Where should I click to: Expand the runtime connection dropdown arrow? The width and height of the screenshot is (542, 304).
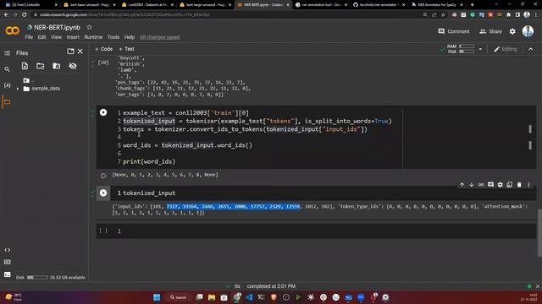coord(480,49)
